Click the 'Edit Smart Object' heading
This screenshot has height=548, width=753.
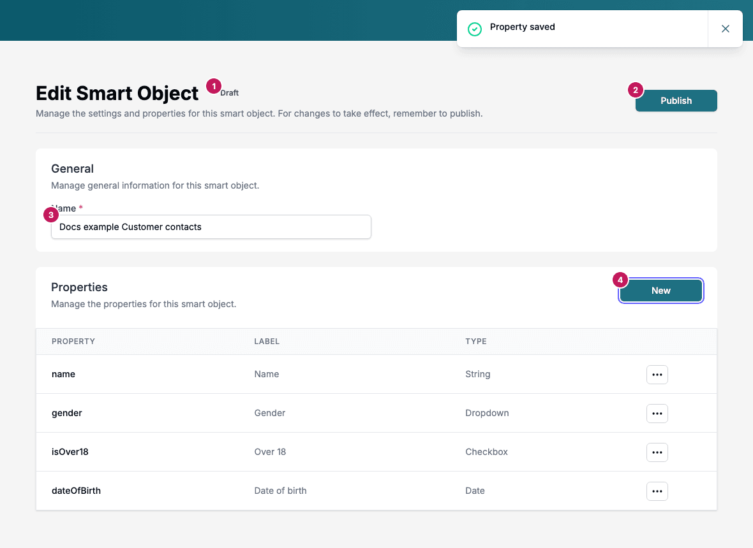[117, 93]
